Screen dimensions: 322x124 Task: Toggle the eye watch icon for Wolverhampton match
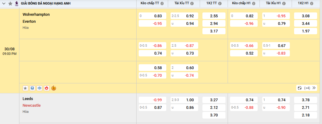(39, 88)
